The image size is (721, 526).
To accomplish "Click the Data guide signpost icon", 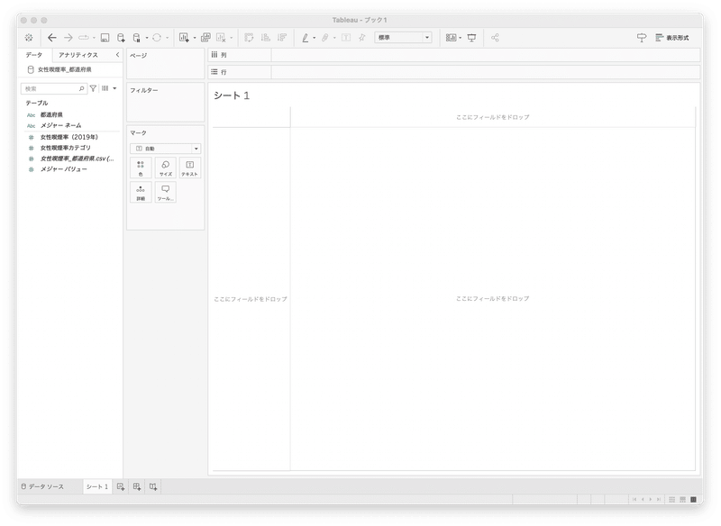I will (x=642, y=38).
